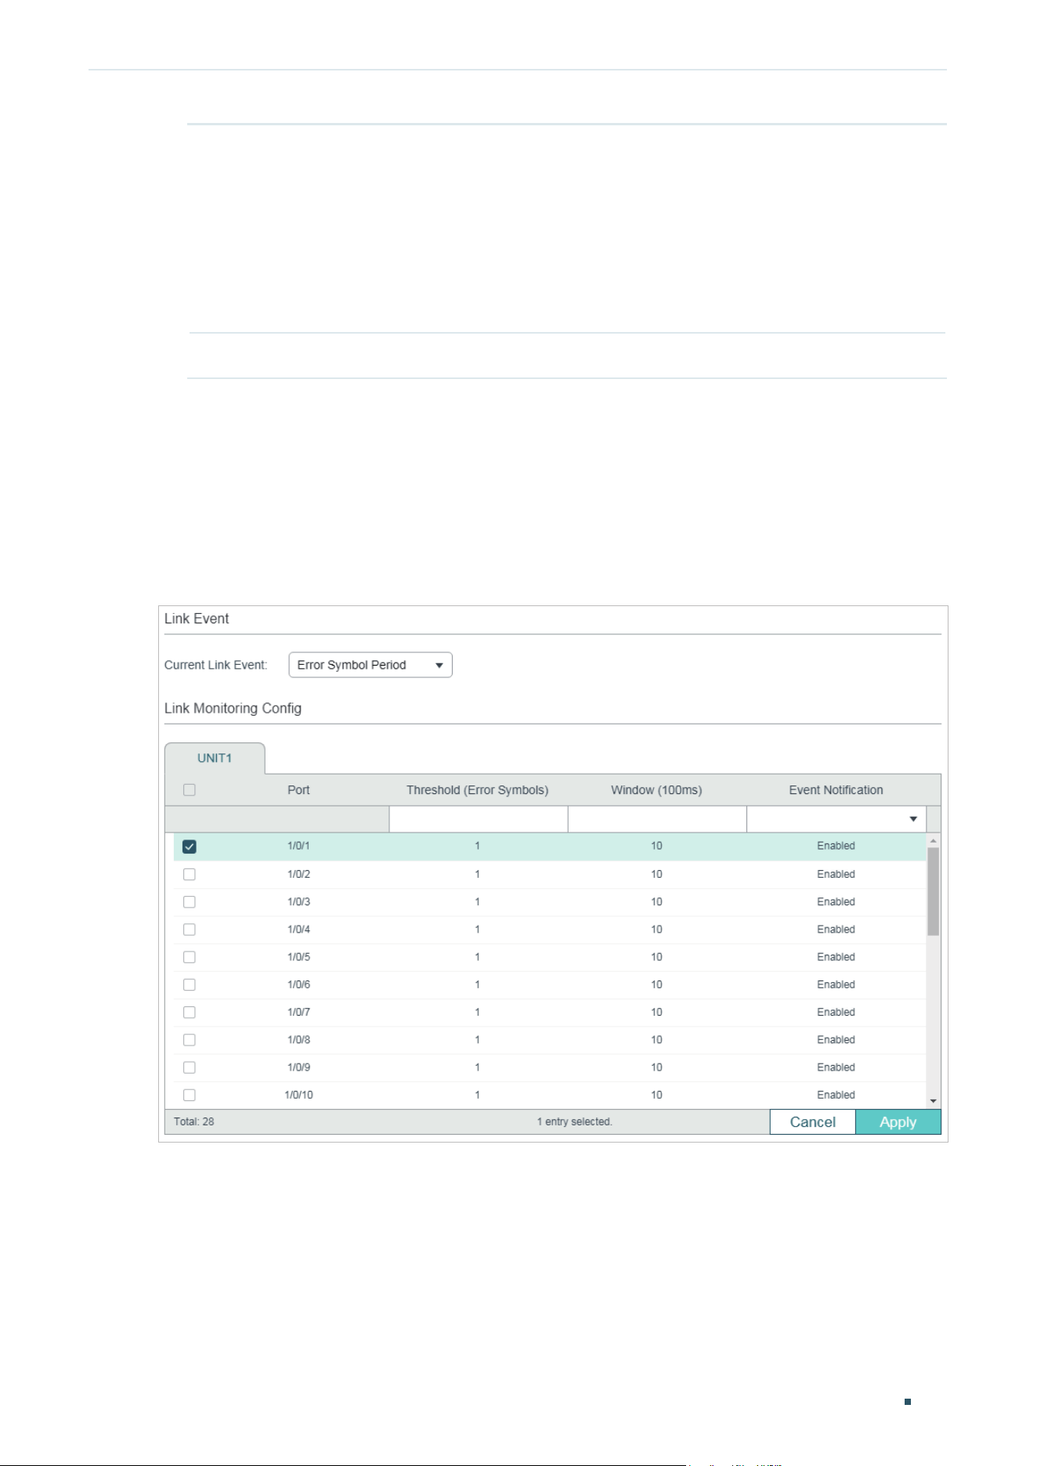Screen dimensions: 1037x1466
Task: Switch to the UNIT1 tab
Action: pyautogui.click(x=215, y=758)
